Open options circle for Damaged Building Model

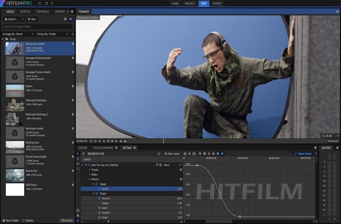(73, 58)
